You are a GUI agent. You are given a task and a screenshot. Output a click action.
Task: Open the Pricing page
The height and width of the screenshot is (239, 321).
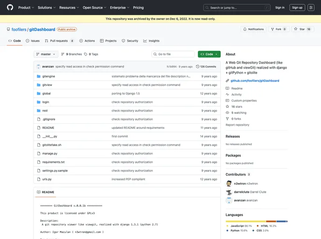139,7
